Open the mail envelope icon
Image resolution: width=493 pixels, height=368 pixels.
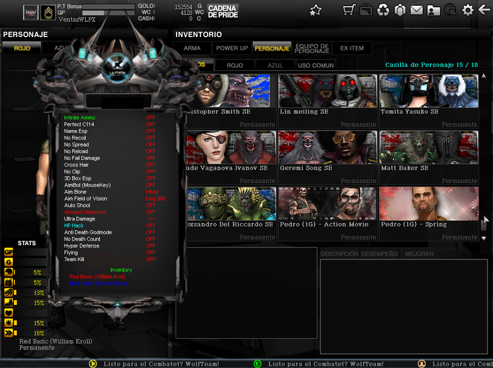click(416, 10)
